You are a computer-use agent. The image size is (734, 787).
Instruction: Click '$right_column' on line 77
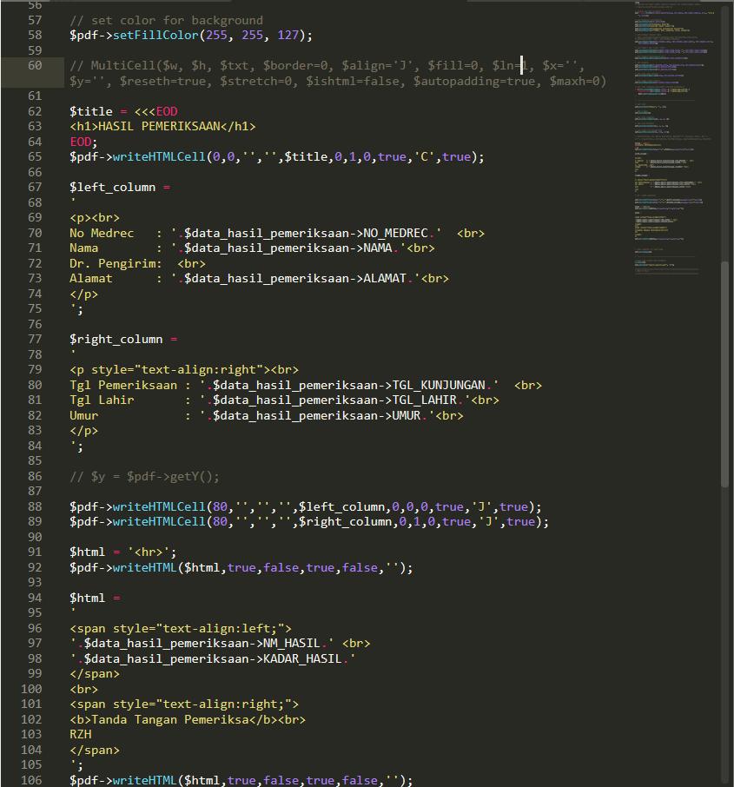tap(116, 340)
